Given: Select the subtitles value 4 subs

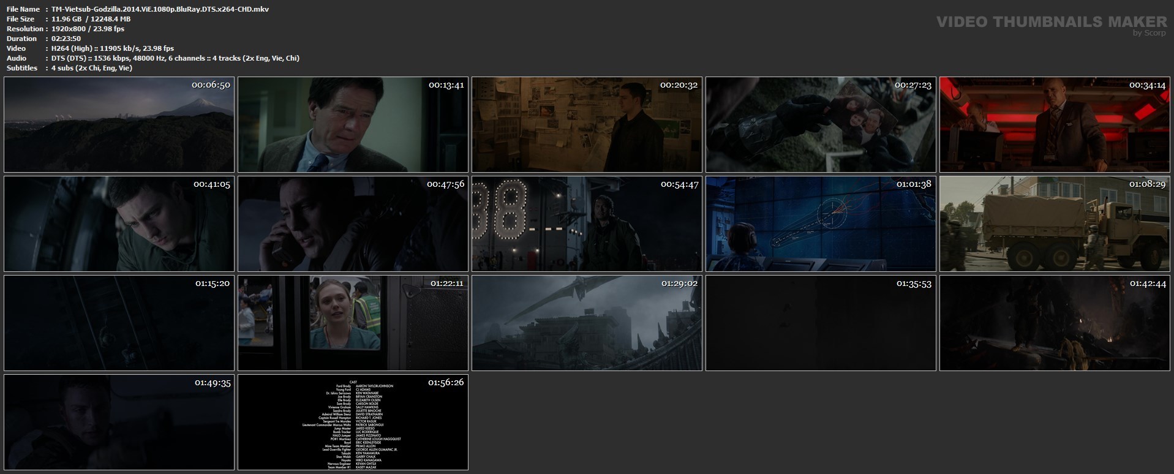Looking at the screenshot, I should (x=92, y=68).
